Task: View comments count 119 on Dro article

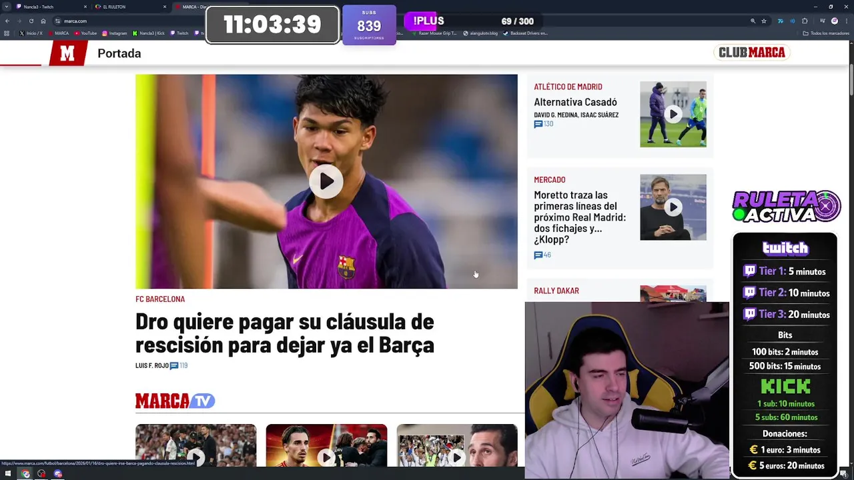Action: pos(179,365)
